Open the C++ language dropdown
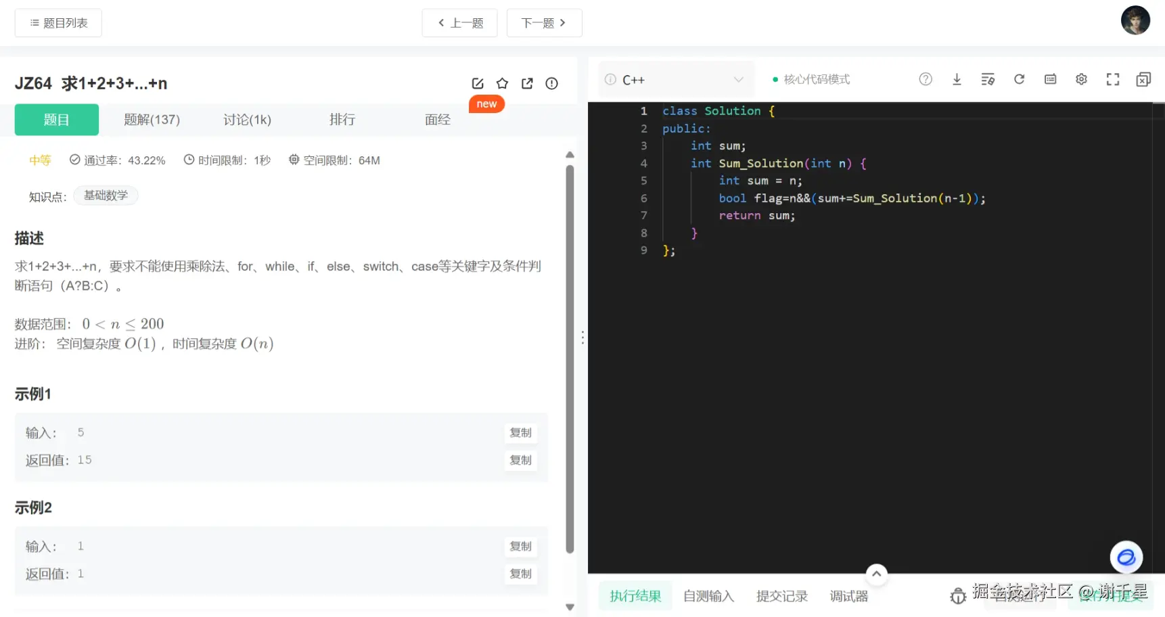1165x617 pixels. click(677, 80)
